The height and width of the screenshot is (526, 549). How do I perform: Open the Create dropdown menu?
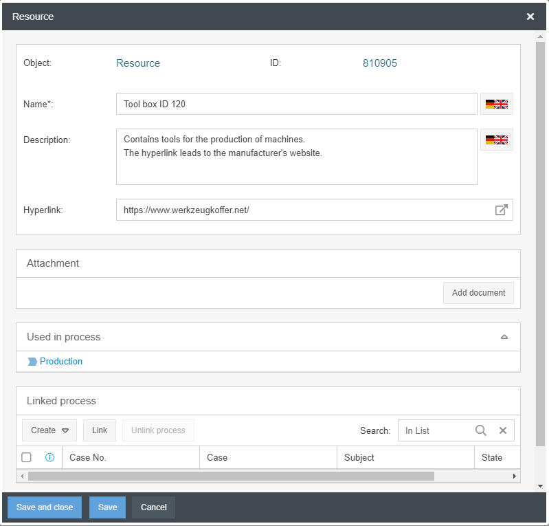[x=49, y=430]
